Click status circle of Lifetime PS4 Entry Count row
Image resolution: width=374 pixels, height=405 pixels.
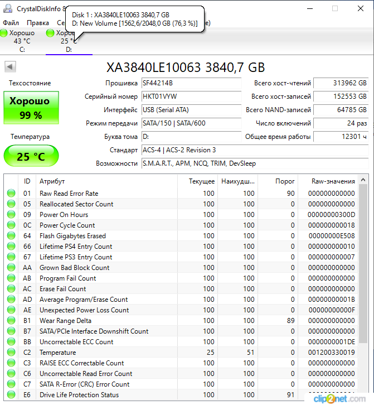11,246
